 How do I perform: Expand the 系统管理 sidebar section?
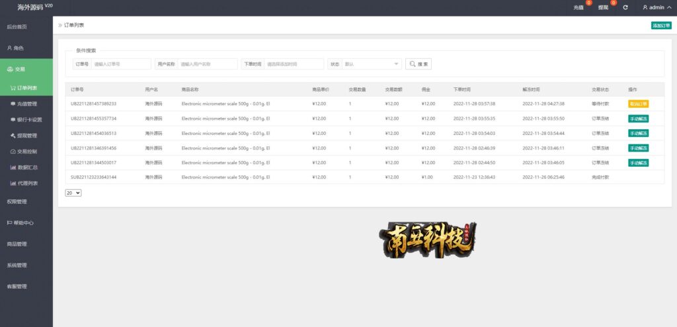coord(26,265)
